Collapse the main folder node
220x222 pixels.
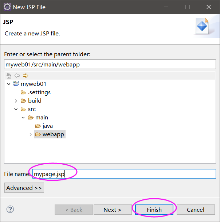[x=23, y=118]
